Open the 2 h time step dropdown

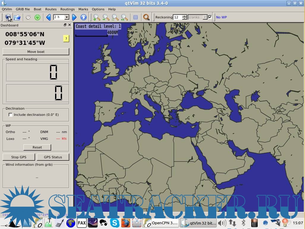[x=67, y=18]
